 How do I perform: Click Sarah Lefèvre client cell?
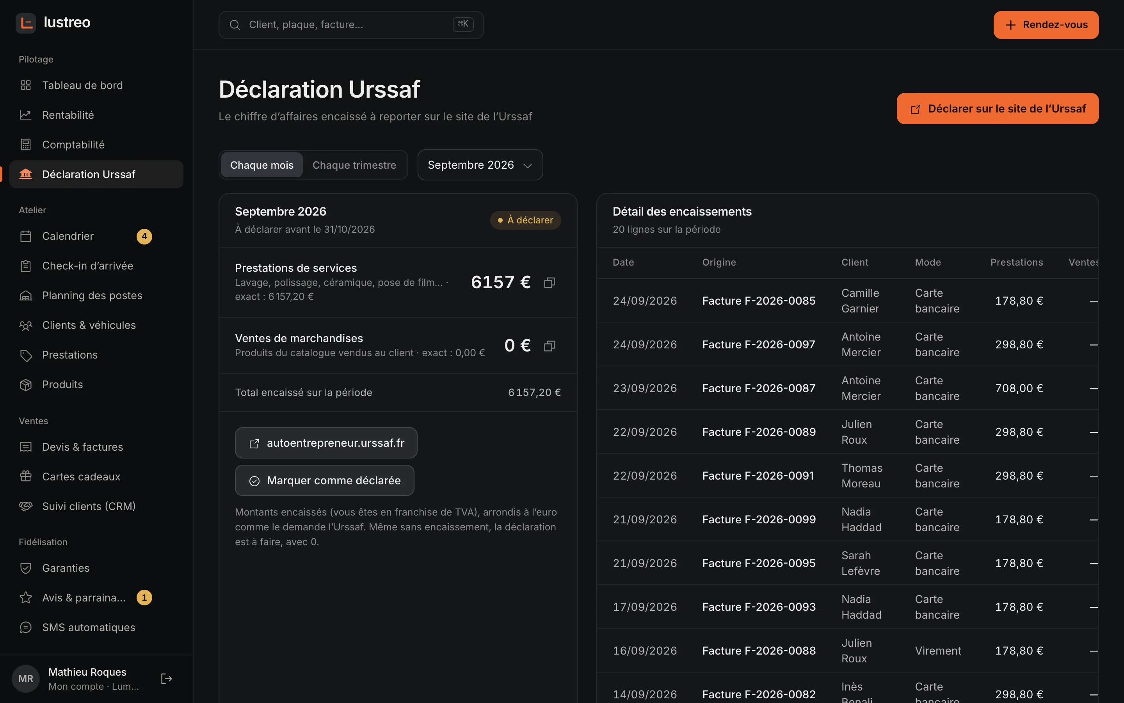point(861,563)
